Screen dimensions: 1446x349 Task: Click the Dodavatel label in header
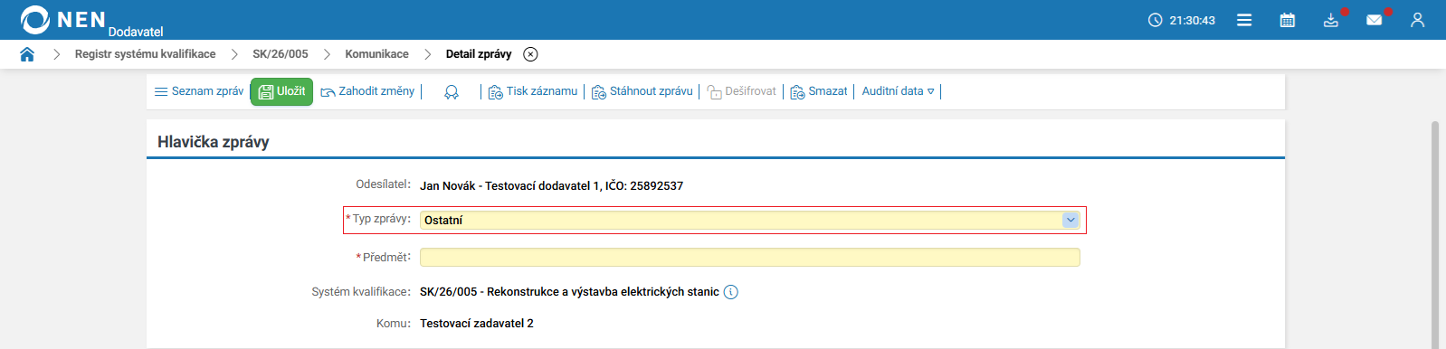(136, 32)
